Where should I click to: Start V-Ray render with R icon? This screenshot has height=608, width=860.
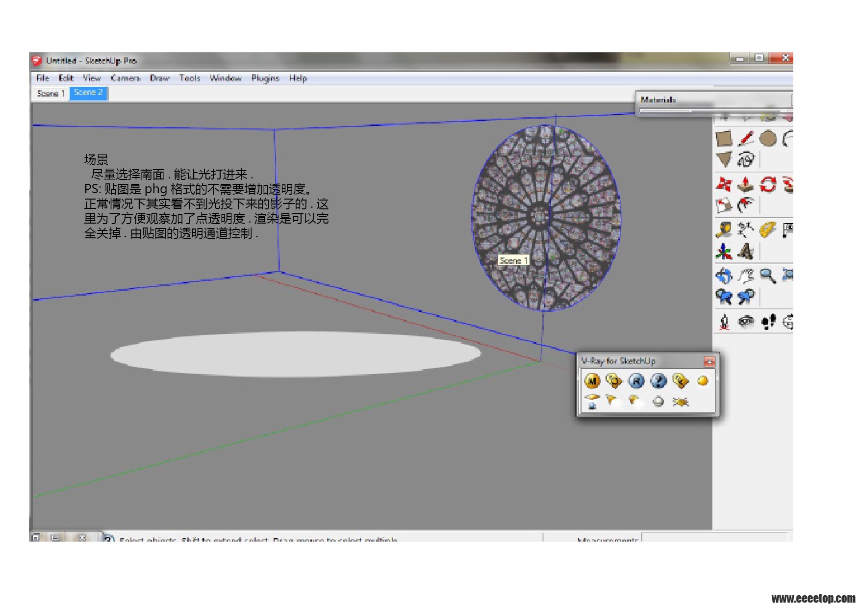[636, 381]
